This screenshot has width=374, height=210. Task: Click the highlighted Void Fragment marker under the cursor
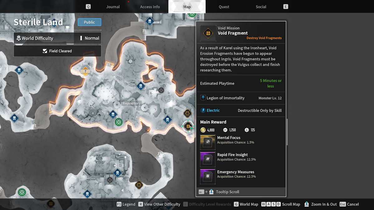[188, 126]
